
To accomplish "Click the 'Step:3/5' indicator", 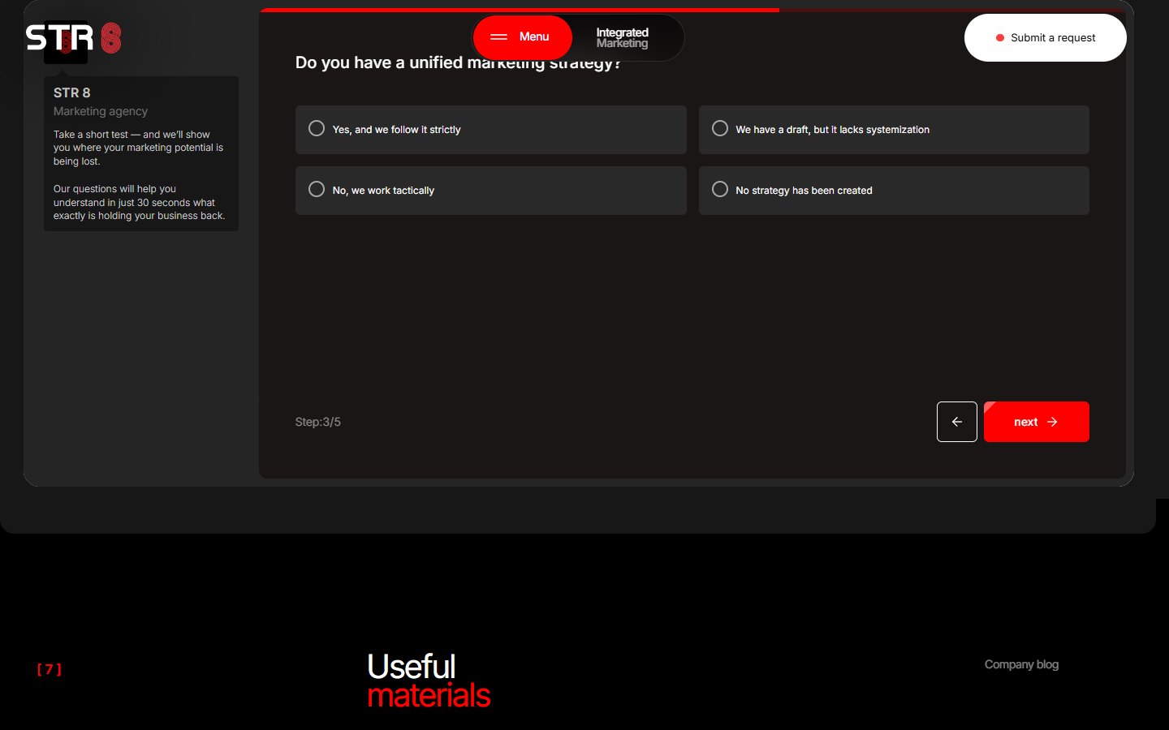I will pyautogui.click(x=317, y=422).
